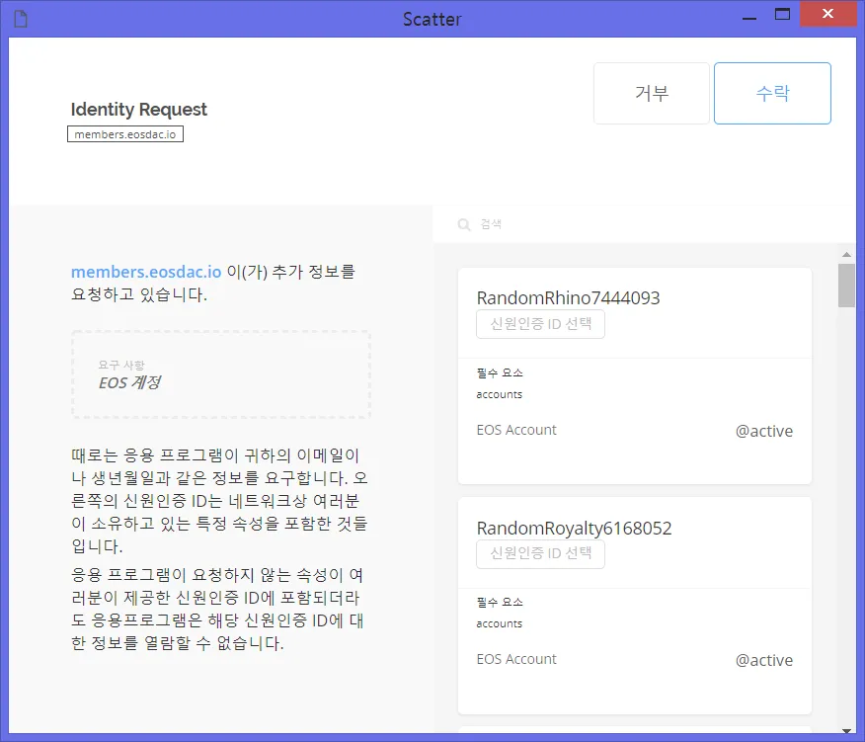Click the Scatter document icon in title bar
The width and height of the screenshot is (865, 742).
pyautogui.click(x=21, y=19)
